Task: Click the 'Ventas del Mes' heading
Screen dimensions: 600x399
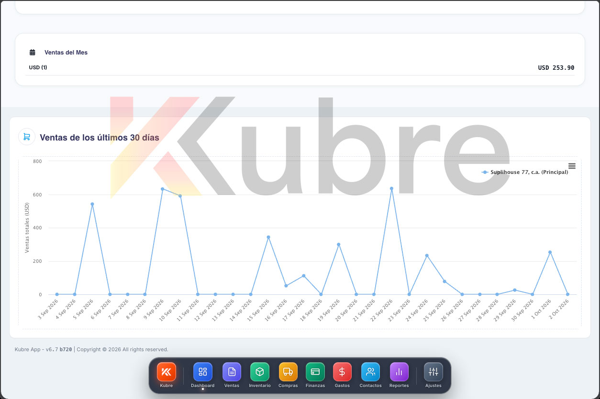Action: (66, 53)
